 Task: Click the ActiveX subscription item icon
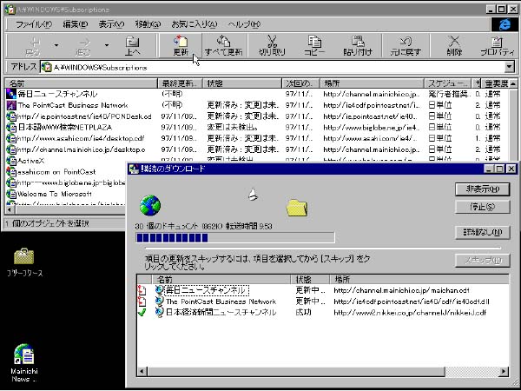[x=11, y=162]
